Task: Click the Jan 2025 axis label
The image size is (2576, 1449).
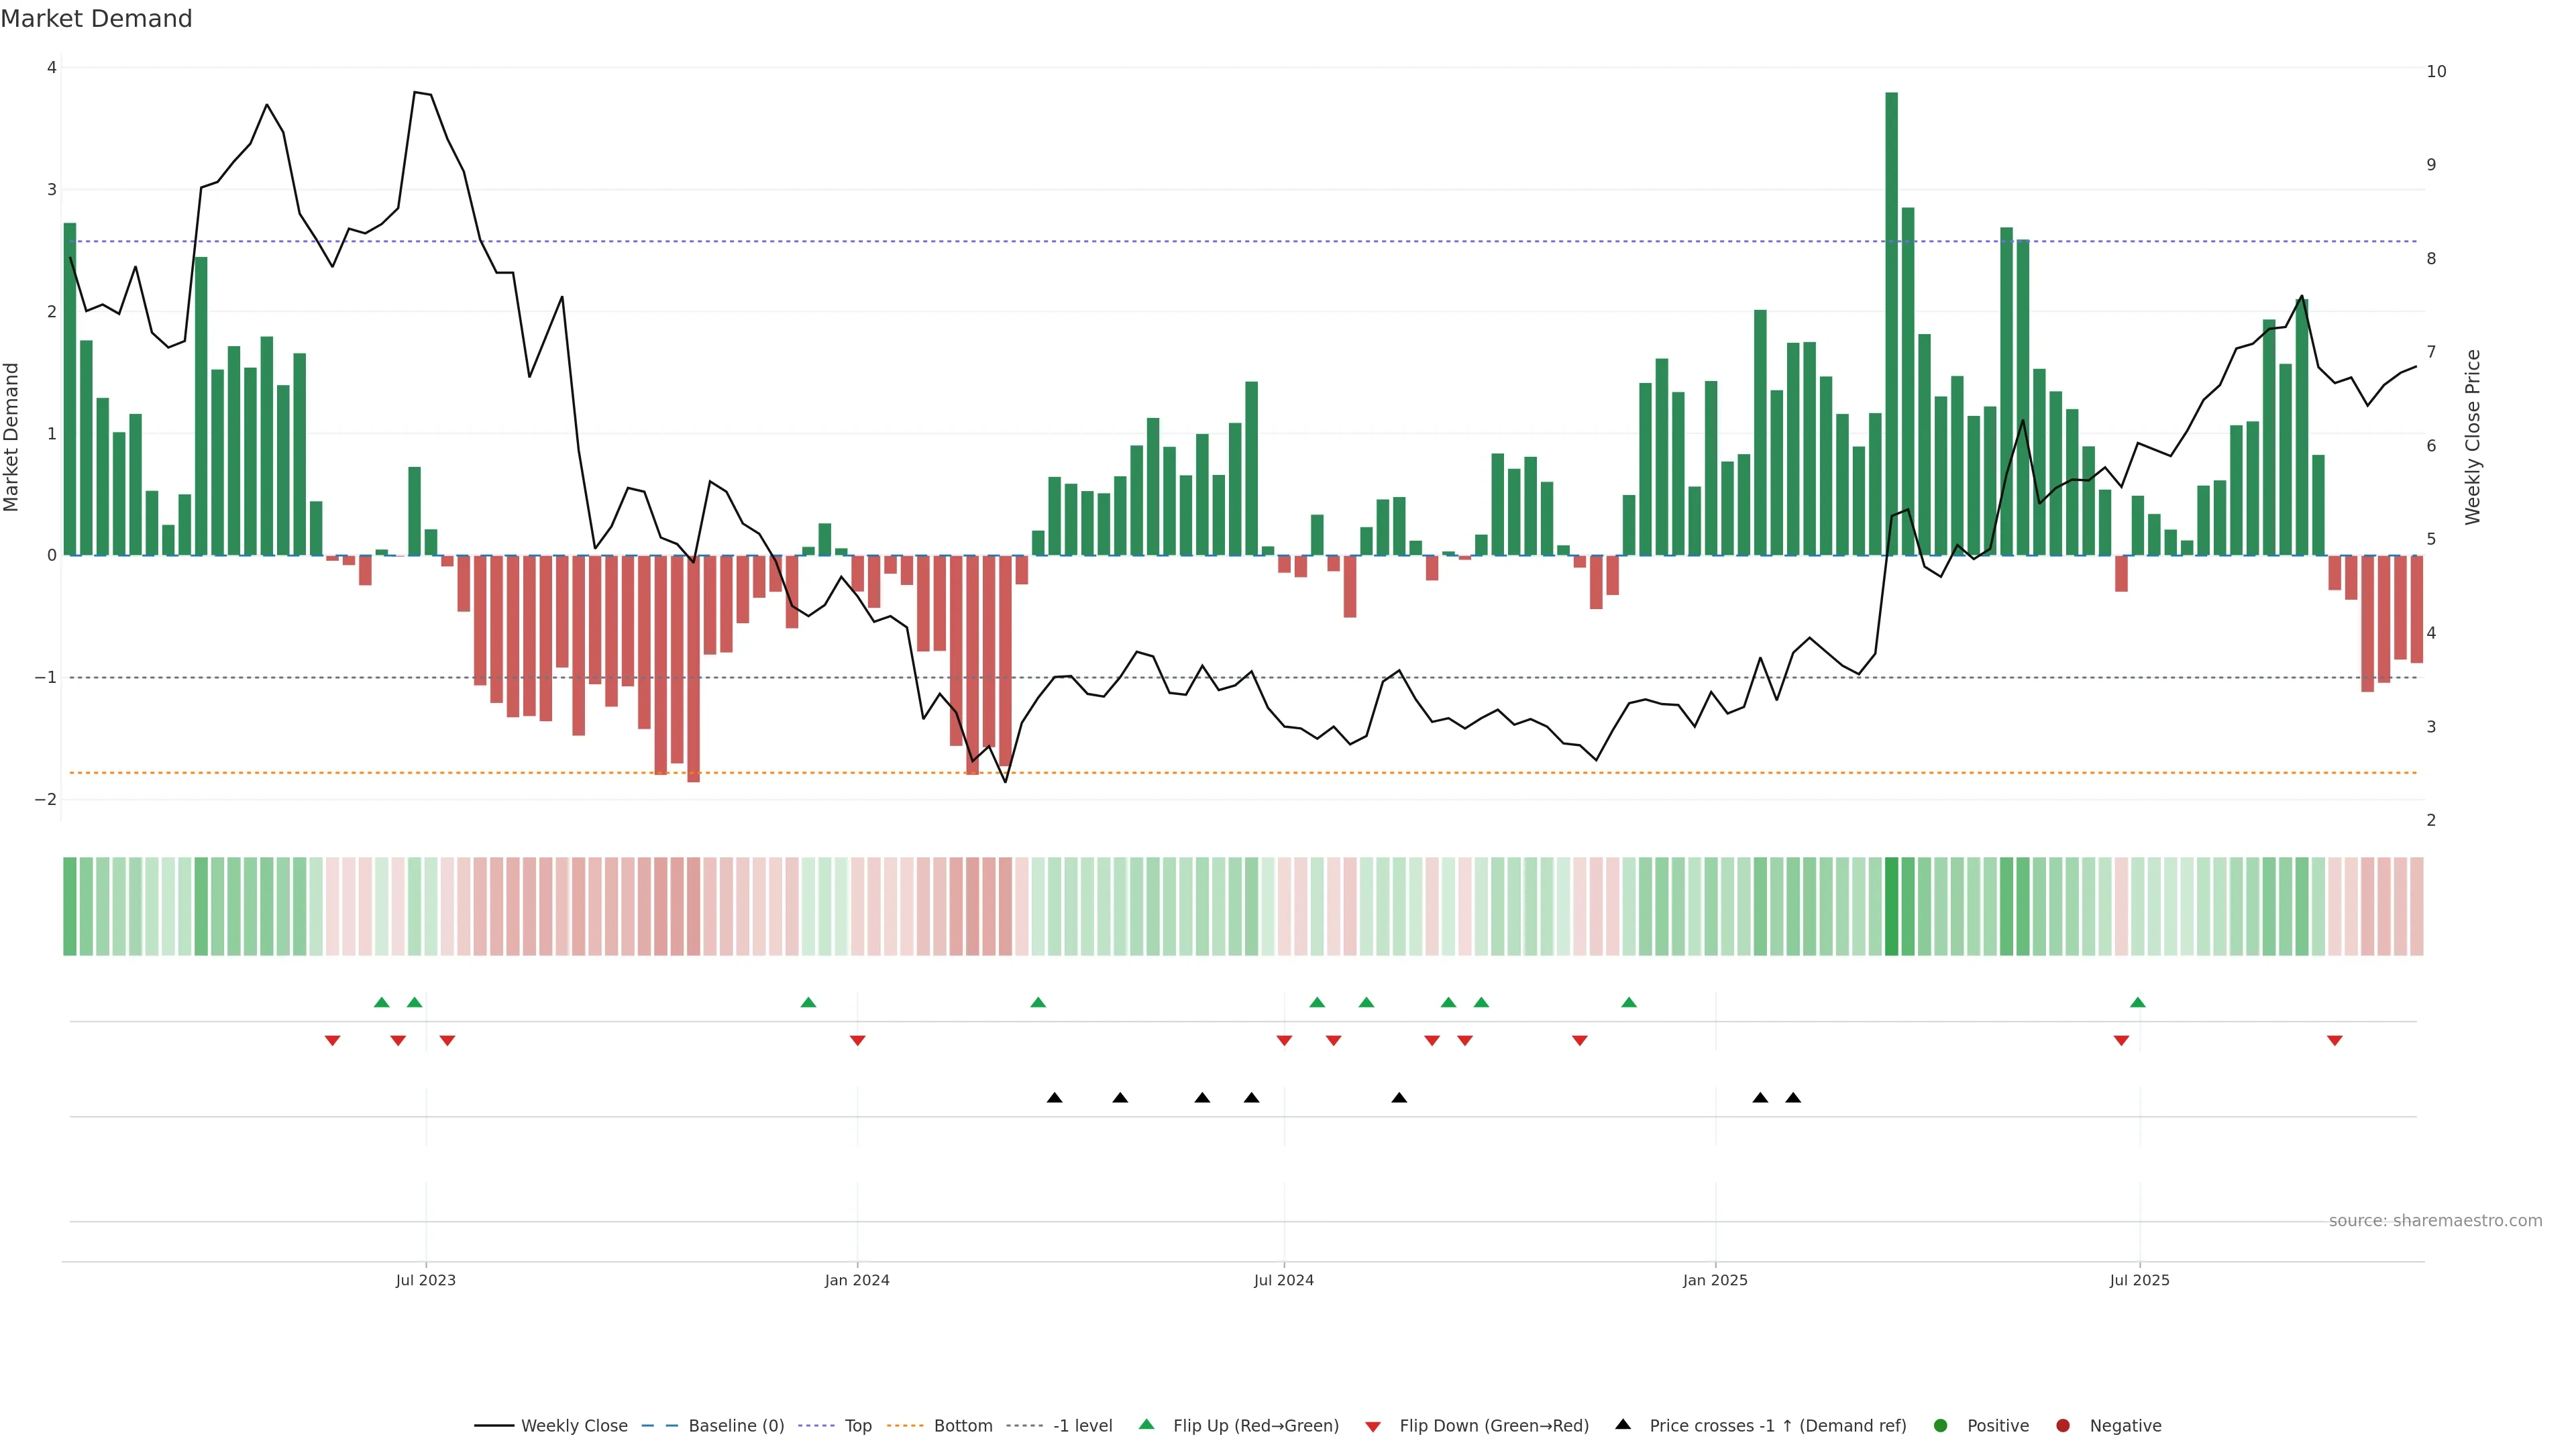Action: pyautogui.click(x=1715, y=1280)
